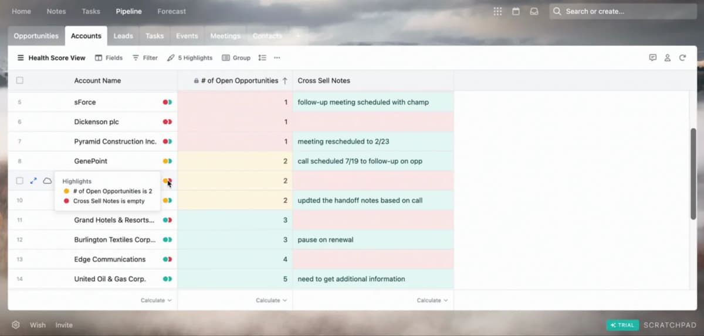Screen dimensions: 704x336
Task: Open the Health Score View menu
Action: tap(51, 58)
